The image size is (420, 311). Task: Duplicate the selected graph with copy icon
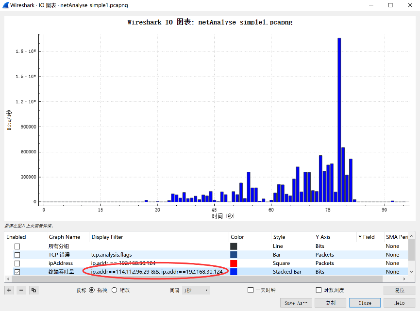34,290
